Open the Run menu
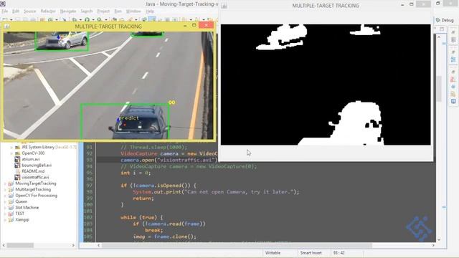Image resolution: width=459 pixels, height=258 pixels. click(x=118, y=11)
